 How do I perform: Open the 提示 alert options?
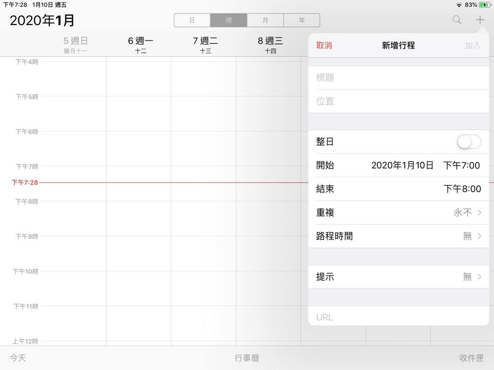pyautogui.click(x=398, y=277)
